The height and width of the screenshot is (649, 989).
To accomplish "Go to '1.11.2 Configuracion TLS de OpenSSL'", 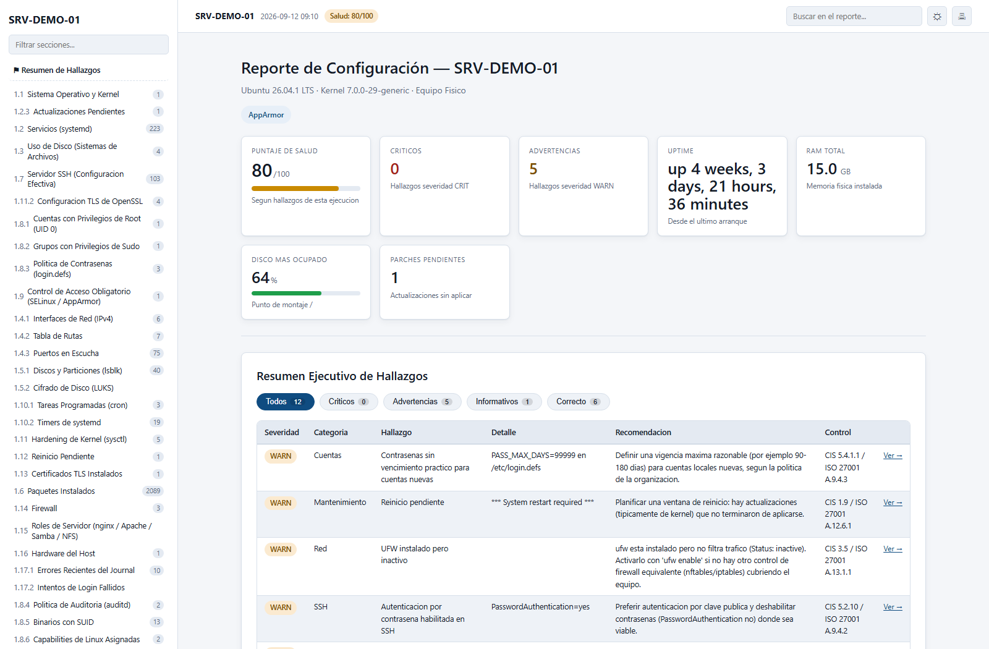I will (x=88, y=201).
